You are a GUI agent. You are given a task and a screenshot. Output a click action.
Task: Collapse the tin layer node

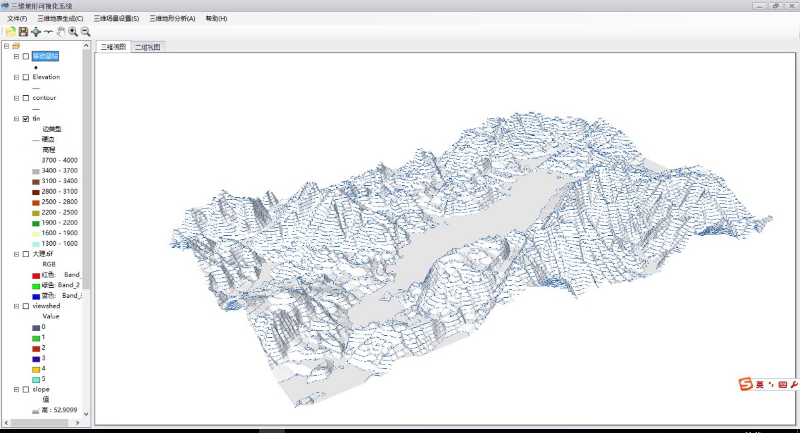(17, 119)
